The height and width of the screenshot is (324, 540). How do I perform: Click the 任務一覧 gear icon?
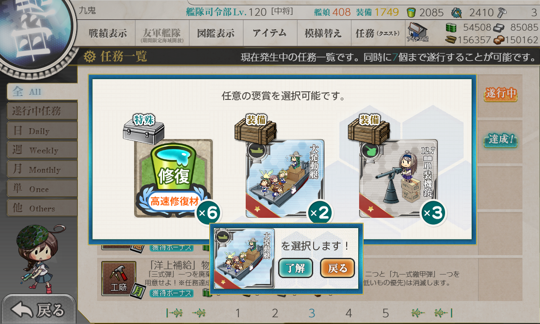(90, 57)
